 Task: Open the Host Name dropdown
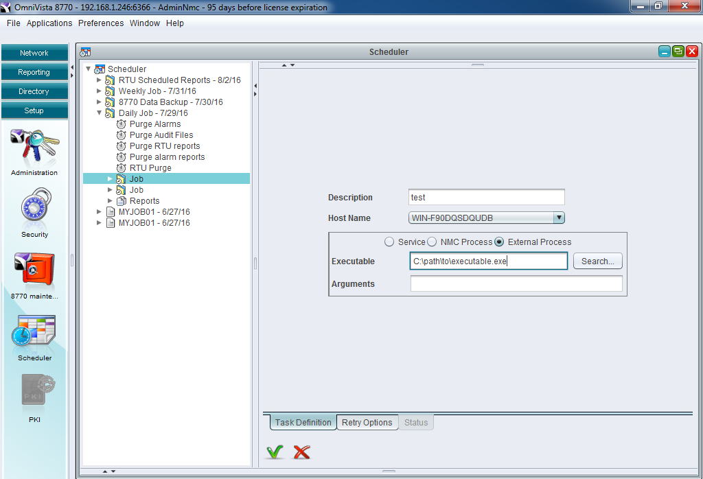[x=559, y=218]
